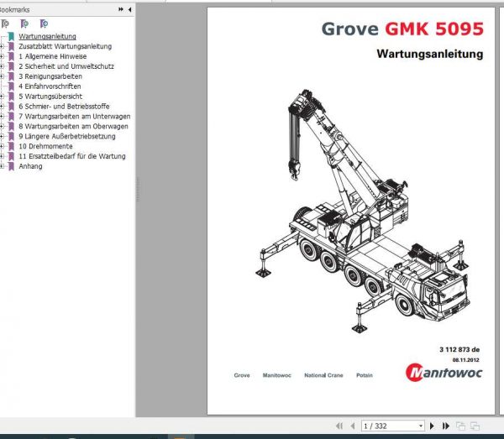Click the bookmark icon beside 2 Sicherheit und Umweltschutz
The width and height of the screenshot is (504, 439).
point(11,66)
